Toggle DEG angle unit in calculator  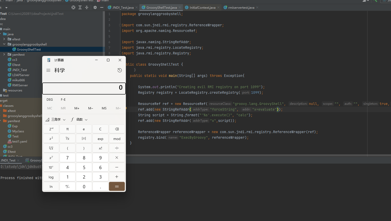coord(50,100)
